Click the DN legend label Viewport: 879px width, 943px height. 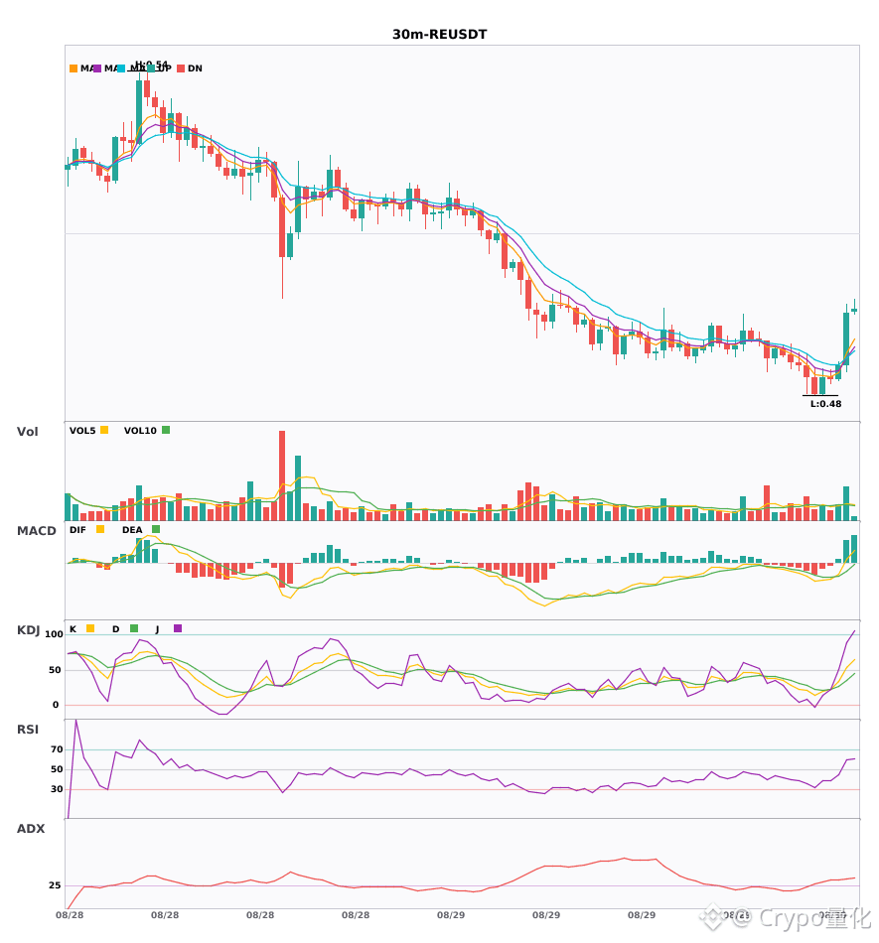point(195,68)
